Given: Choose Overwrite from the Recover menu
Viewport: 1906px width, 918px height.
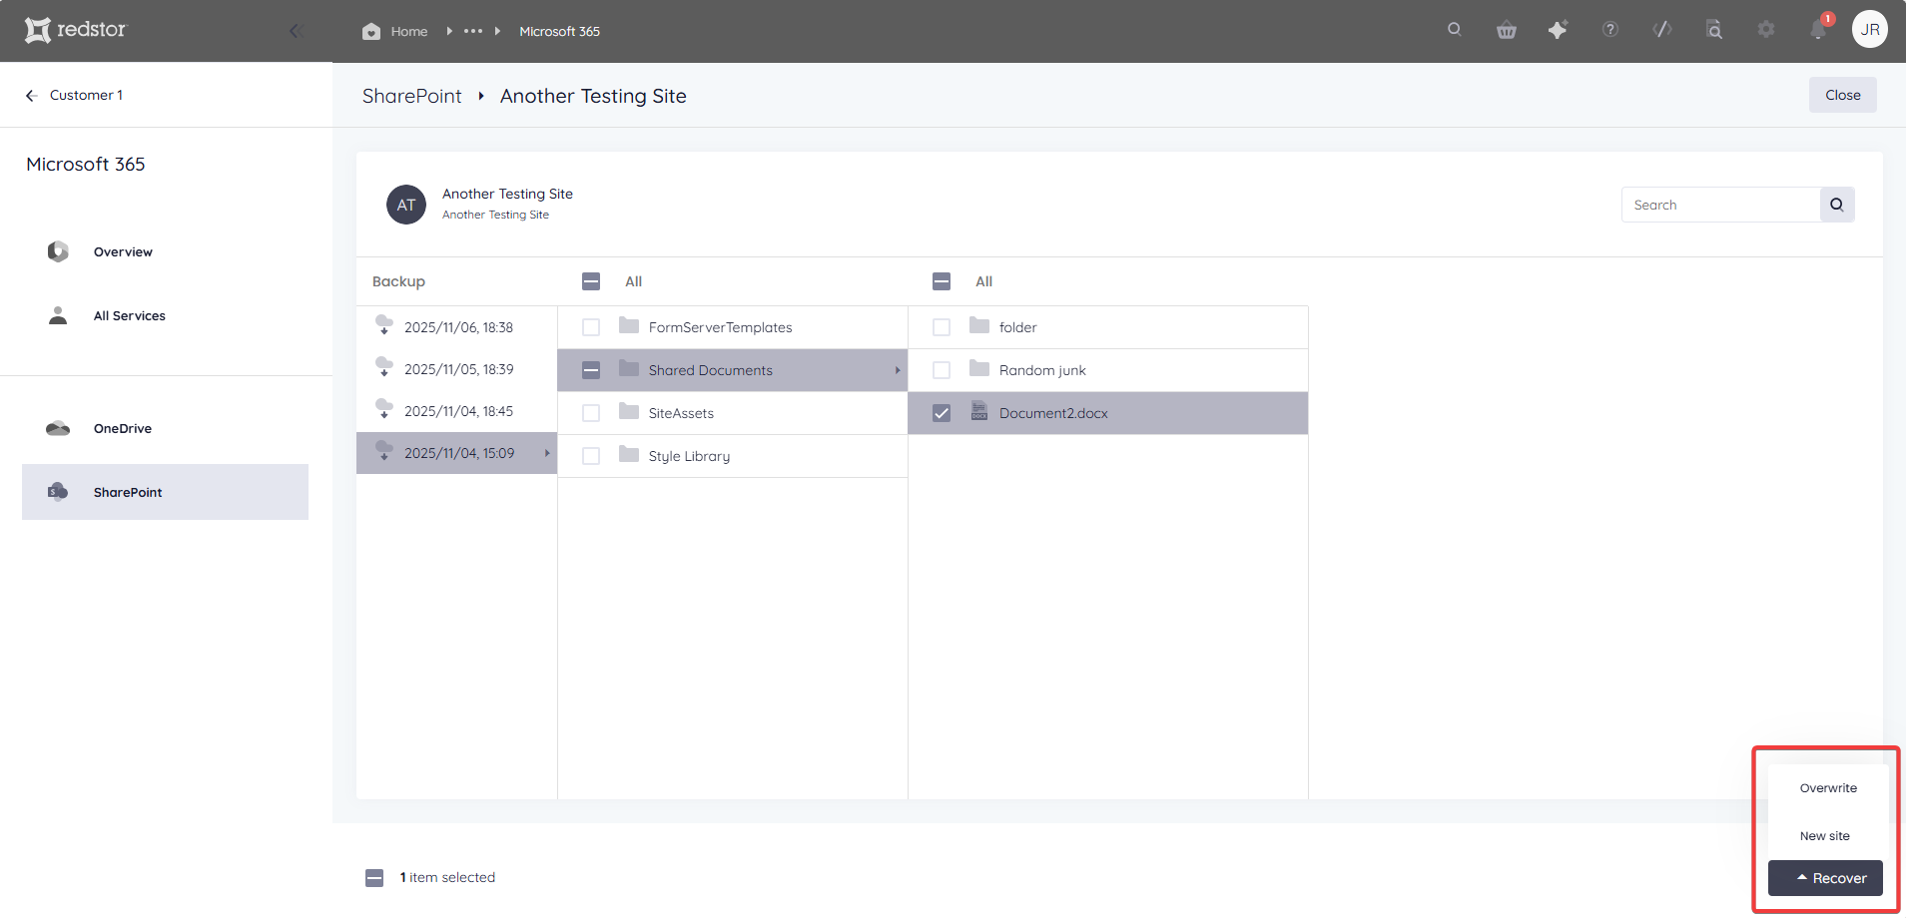Looking at the screenshot, I should tap(1828, 788).
